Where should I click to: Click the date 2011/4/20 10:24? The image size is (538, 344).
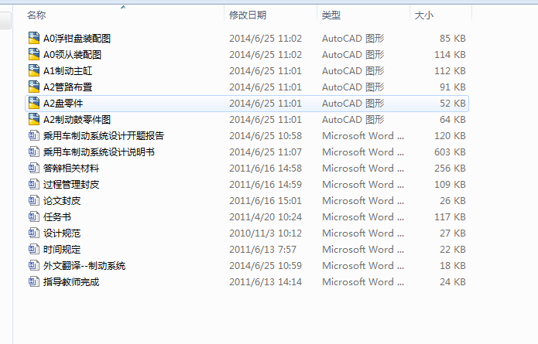coord(266,216)
